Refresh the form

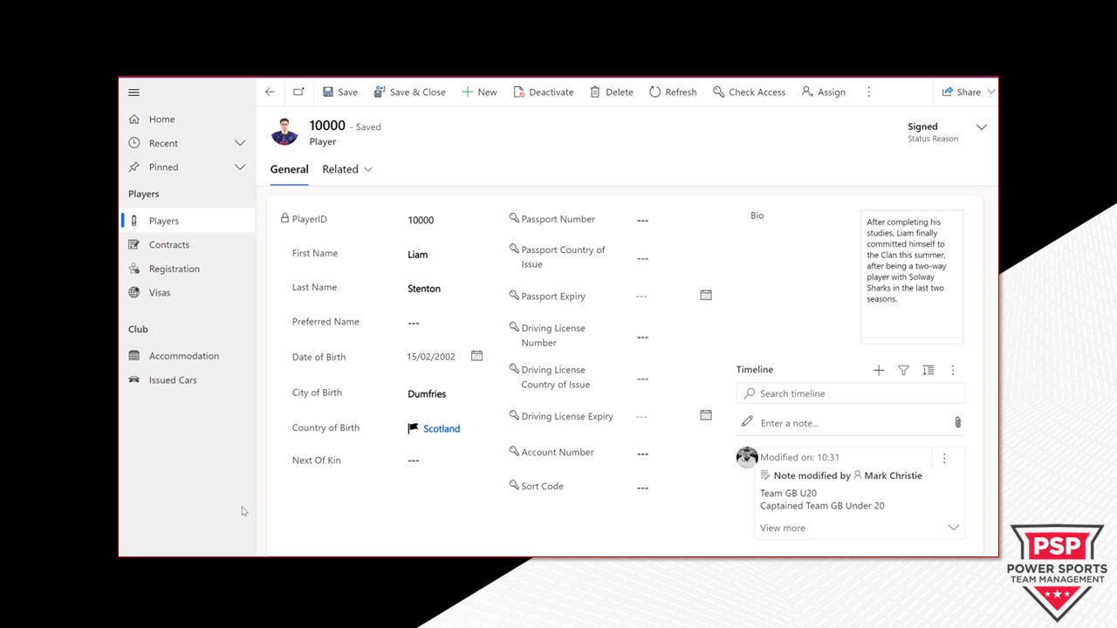click(672, 92)
